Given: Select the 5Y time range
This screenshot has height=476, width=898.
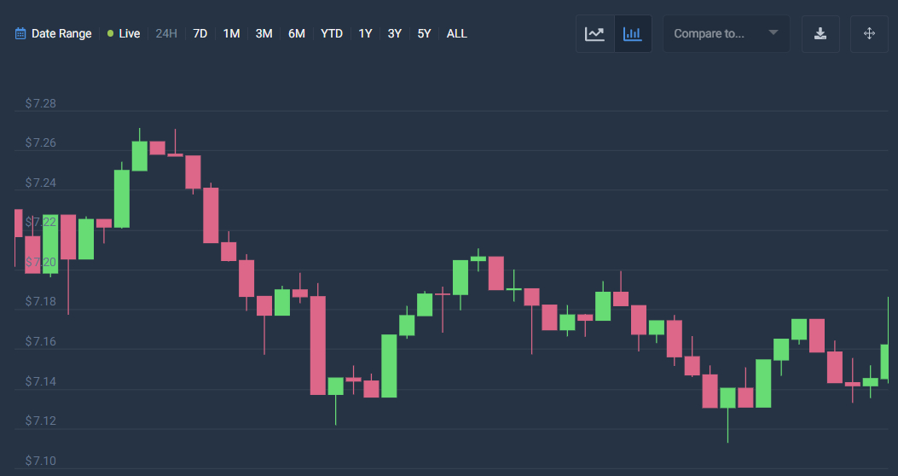Looking at the screenshot, I should coord(425,34).
